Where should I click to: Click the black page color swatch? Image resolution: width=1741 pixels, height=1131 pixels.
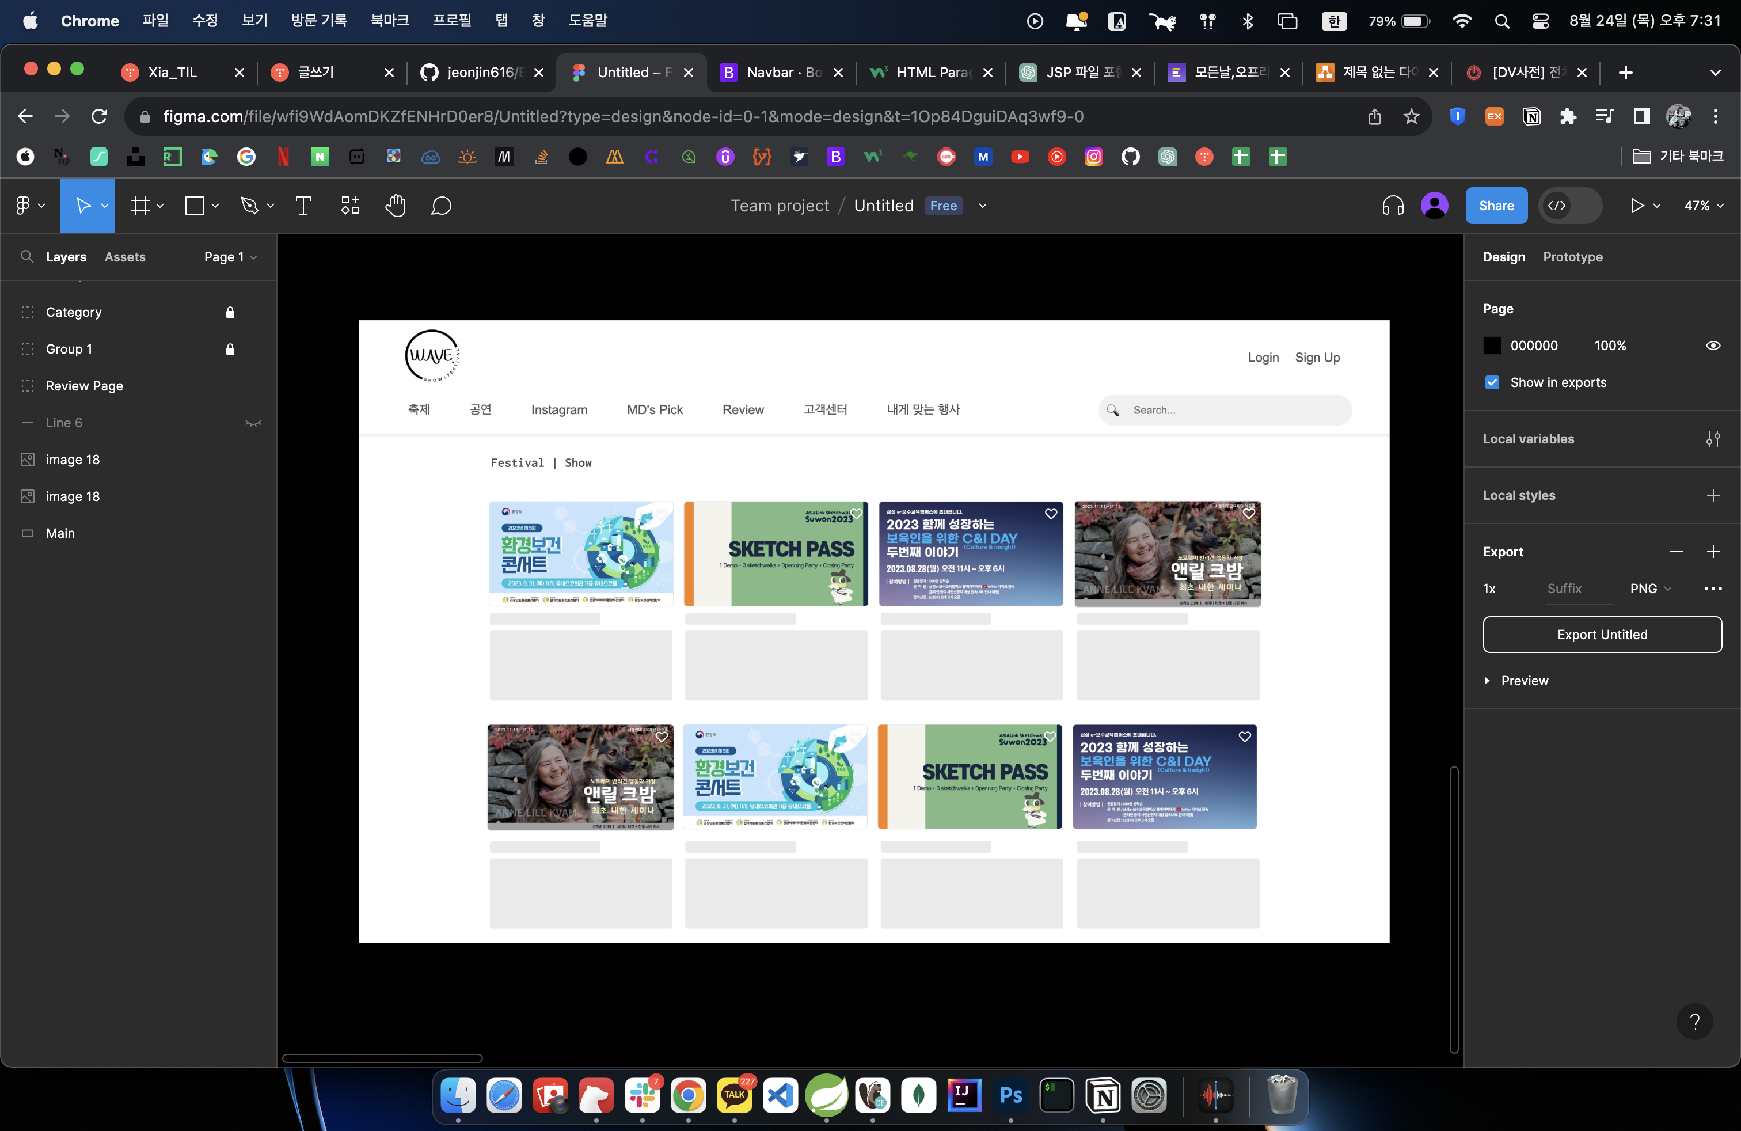(1492, 346)
